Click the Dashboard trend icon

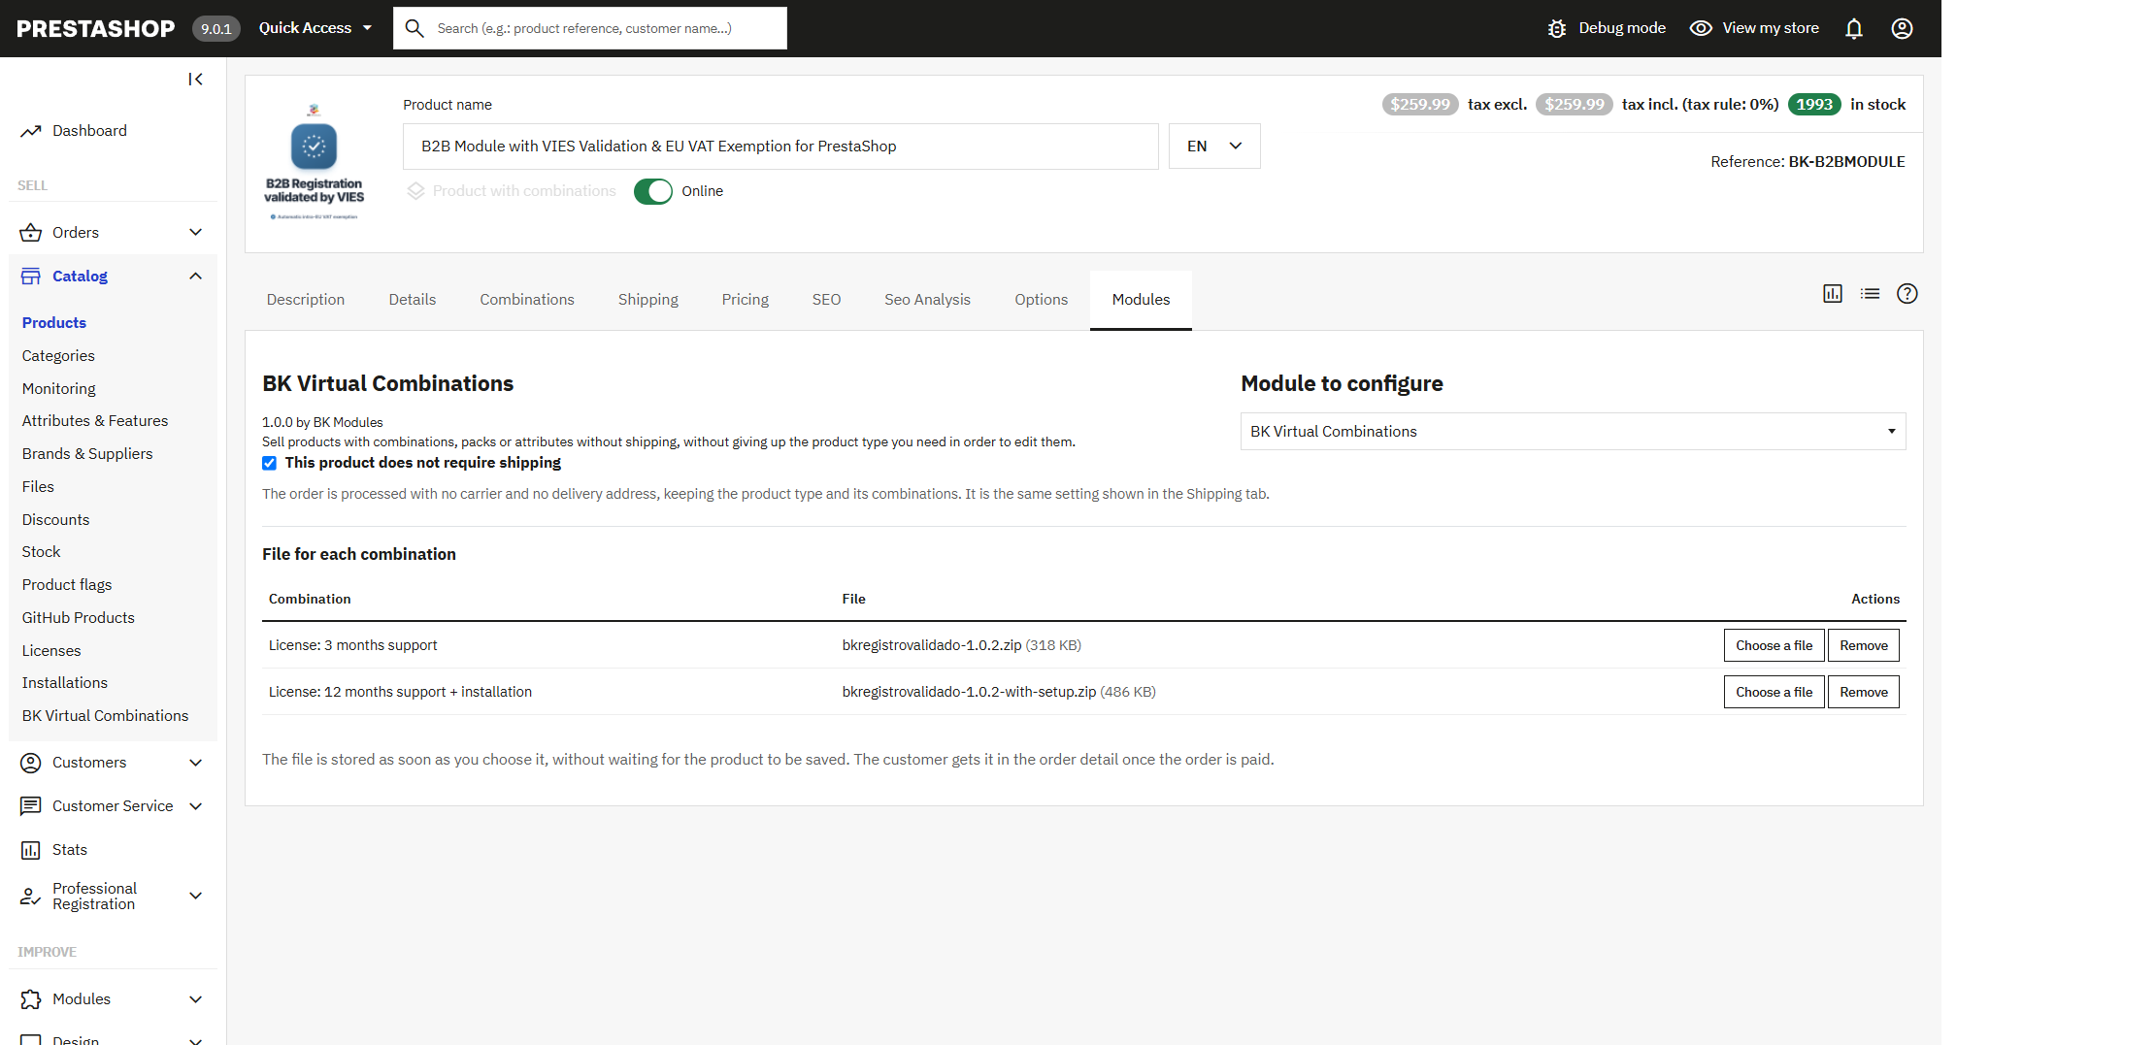31,131
